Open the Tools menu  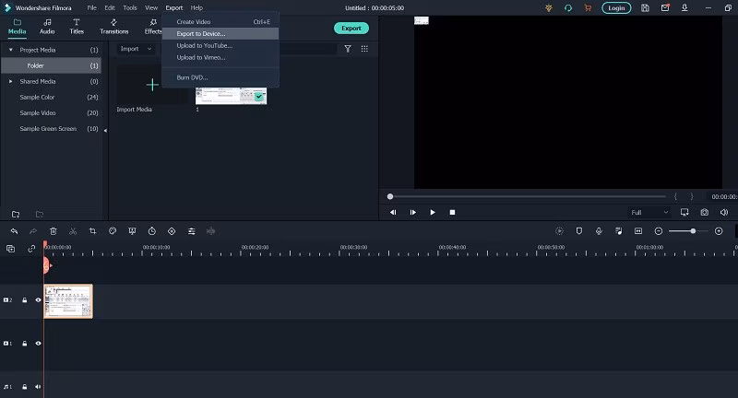click(x=130, y=8)
